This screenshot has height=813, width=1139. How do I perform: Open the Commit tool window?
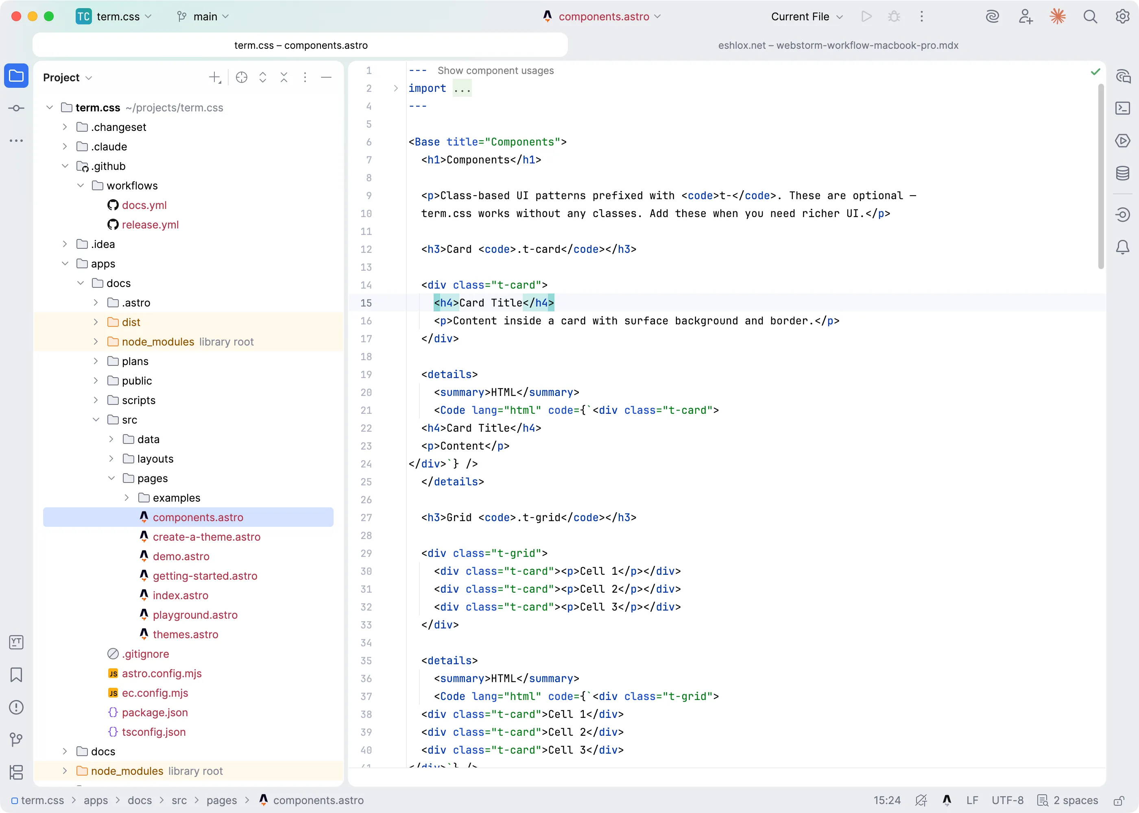pos(17,108)
